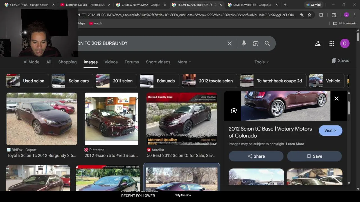The width and height of the screenshot is (360, 202).
Task: Clear the search box with the X icon
Action: coord(229,43)
